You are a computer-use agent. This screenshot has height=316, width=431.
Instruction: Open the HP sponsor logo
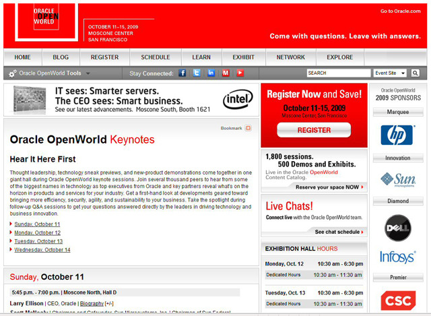point(397,135)
